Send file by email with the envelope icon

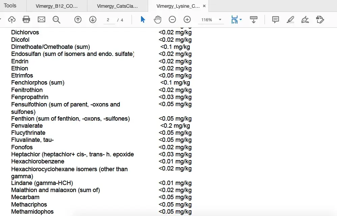click(x=41, y=20)
